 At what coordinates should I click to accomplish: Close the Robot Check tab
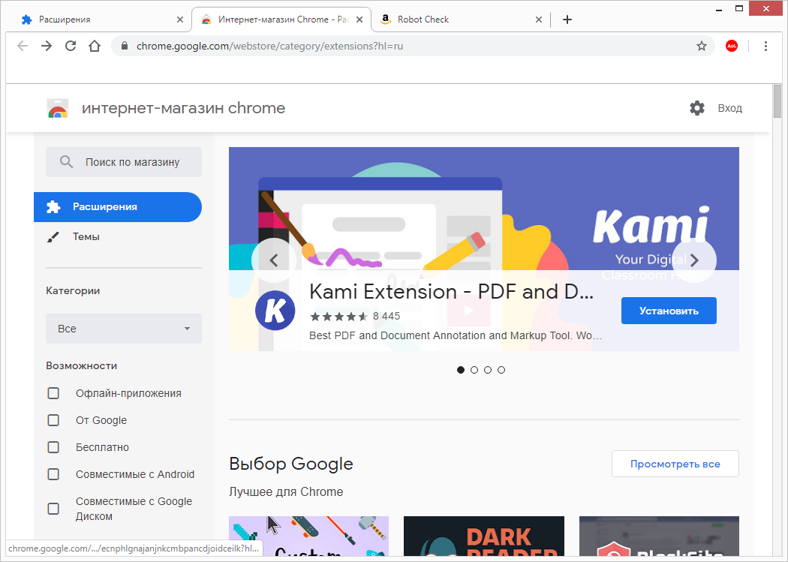click(x=539, y=20)
